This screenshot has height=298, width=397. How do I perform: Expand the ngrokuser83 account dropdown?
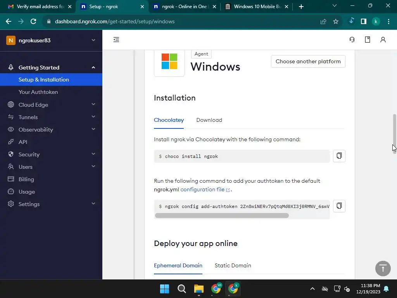(x=93, y=40)
